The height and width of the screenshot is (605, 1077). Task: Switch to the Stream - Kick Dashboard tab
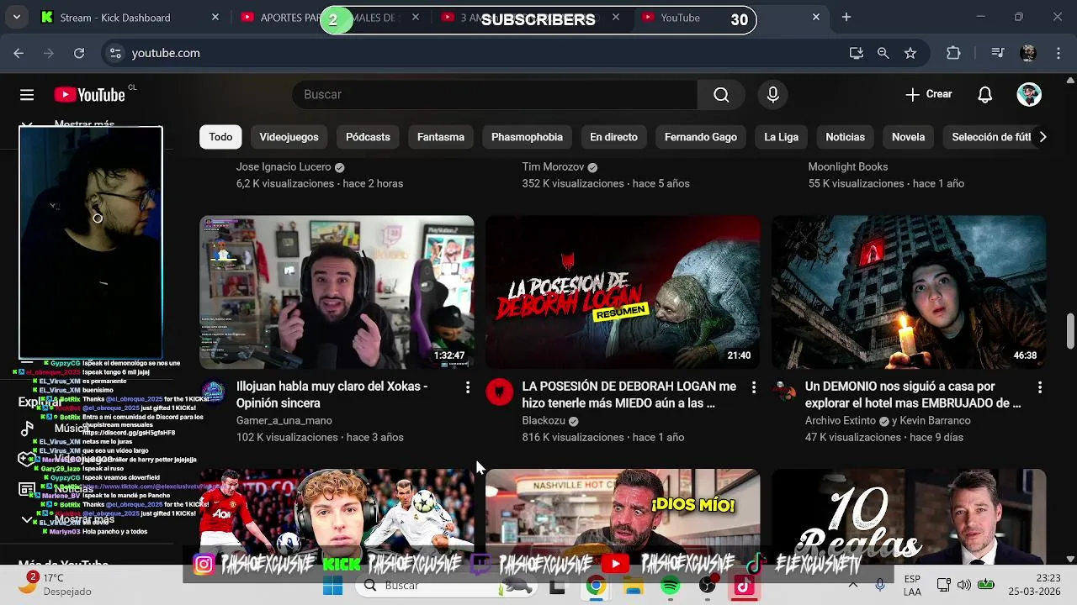130,18
